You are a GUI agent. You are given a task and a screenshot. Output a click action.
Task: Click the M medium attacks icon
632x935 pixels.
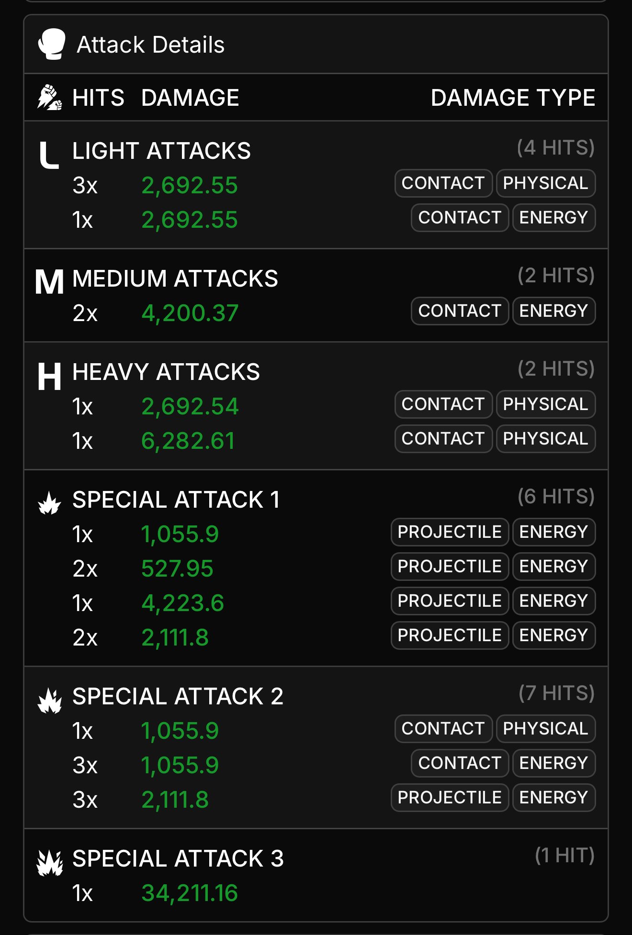point(49,281)
